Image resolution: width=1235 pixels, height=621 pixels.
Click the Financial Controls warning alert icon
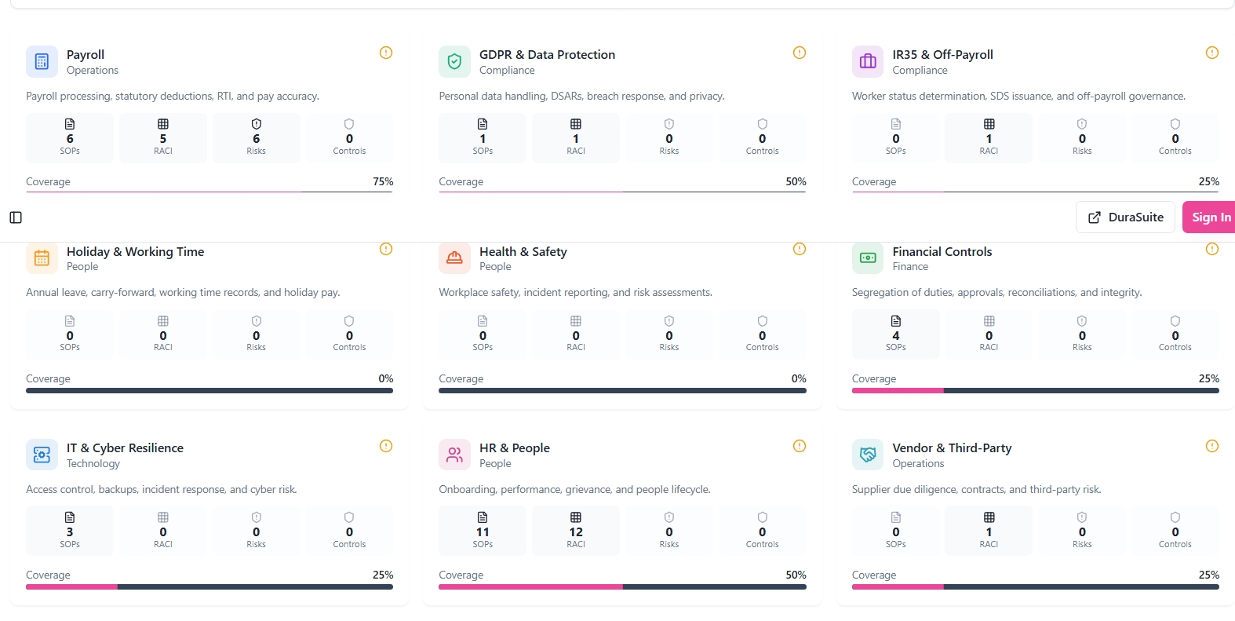coord(1212,249)
